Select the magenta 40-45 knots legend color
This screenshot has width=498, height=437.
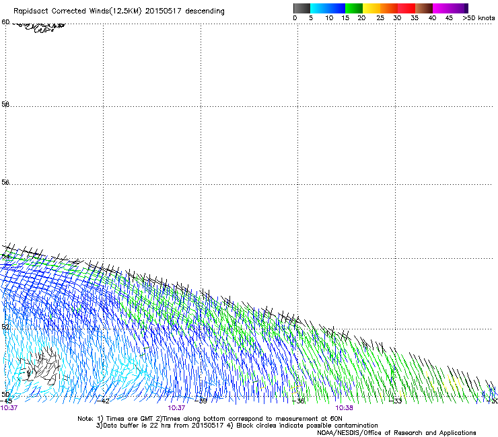point(441,8)
